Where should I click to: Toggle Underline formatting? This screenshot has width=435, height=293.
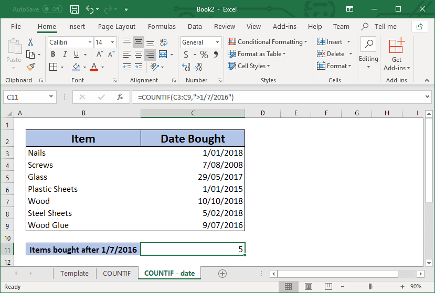(76, 55)
